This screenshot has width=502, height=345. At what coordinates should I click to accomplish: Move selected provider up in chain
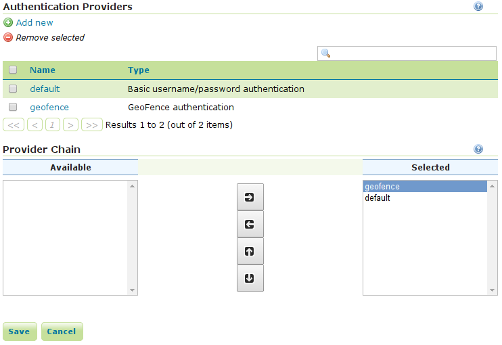250,251
